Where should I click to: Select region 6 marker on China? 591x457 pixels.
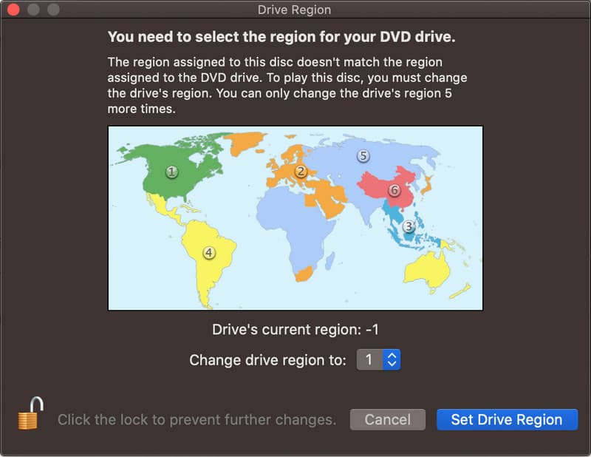(x=394, y=190)
